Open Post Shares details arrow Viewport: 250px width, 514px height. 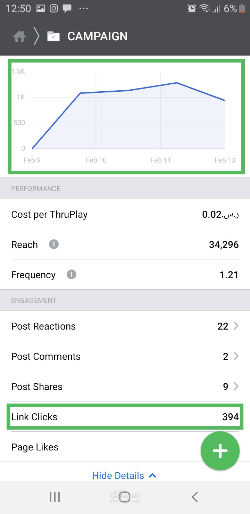click(x=236, y=387)
